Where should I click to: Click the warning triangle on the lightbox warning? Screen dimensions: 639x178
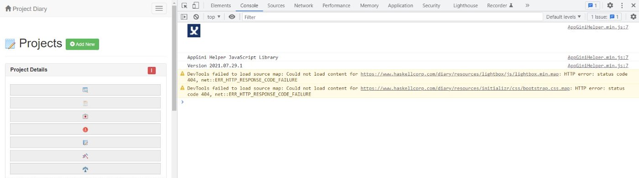pos(183,74)
